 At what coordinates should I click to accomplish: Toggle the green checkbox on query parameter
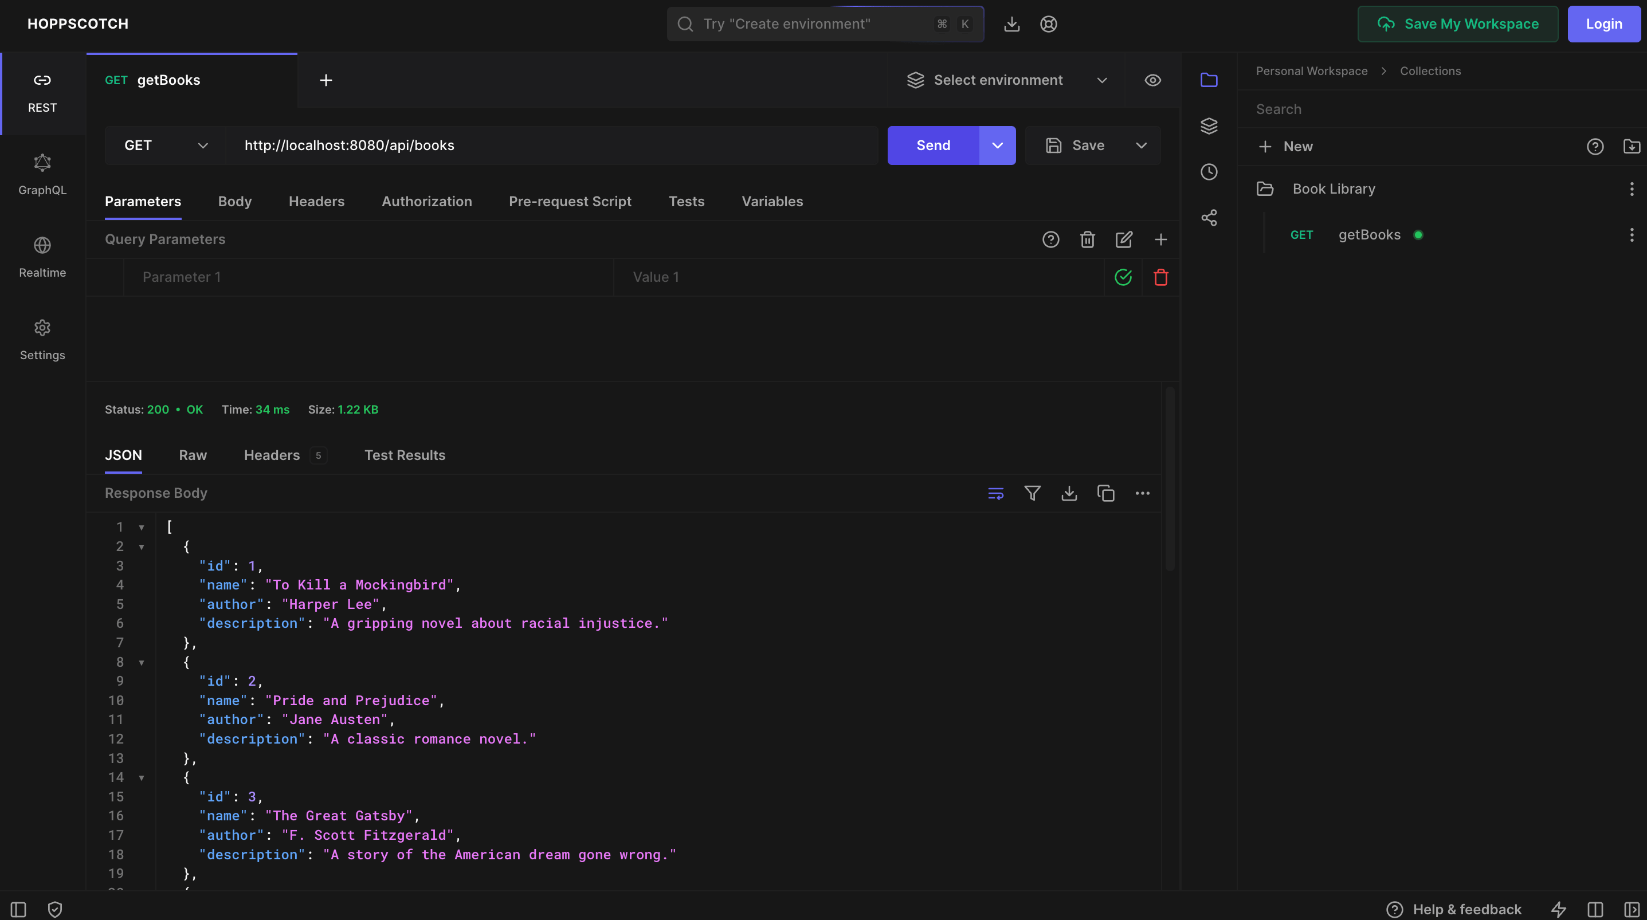pos(1122,277)
